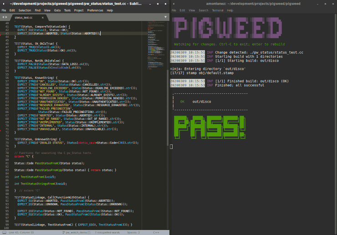Click Sublime's vertical scrollbar handle

click(168, 107)
